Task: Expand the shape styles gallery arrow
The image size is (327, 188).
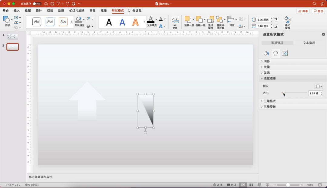Action: point(72,22)
